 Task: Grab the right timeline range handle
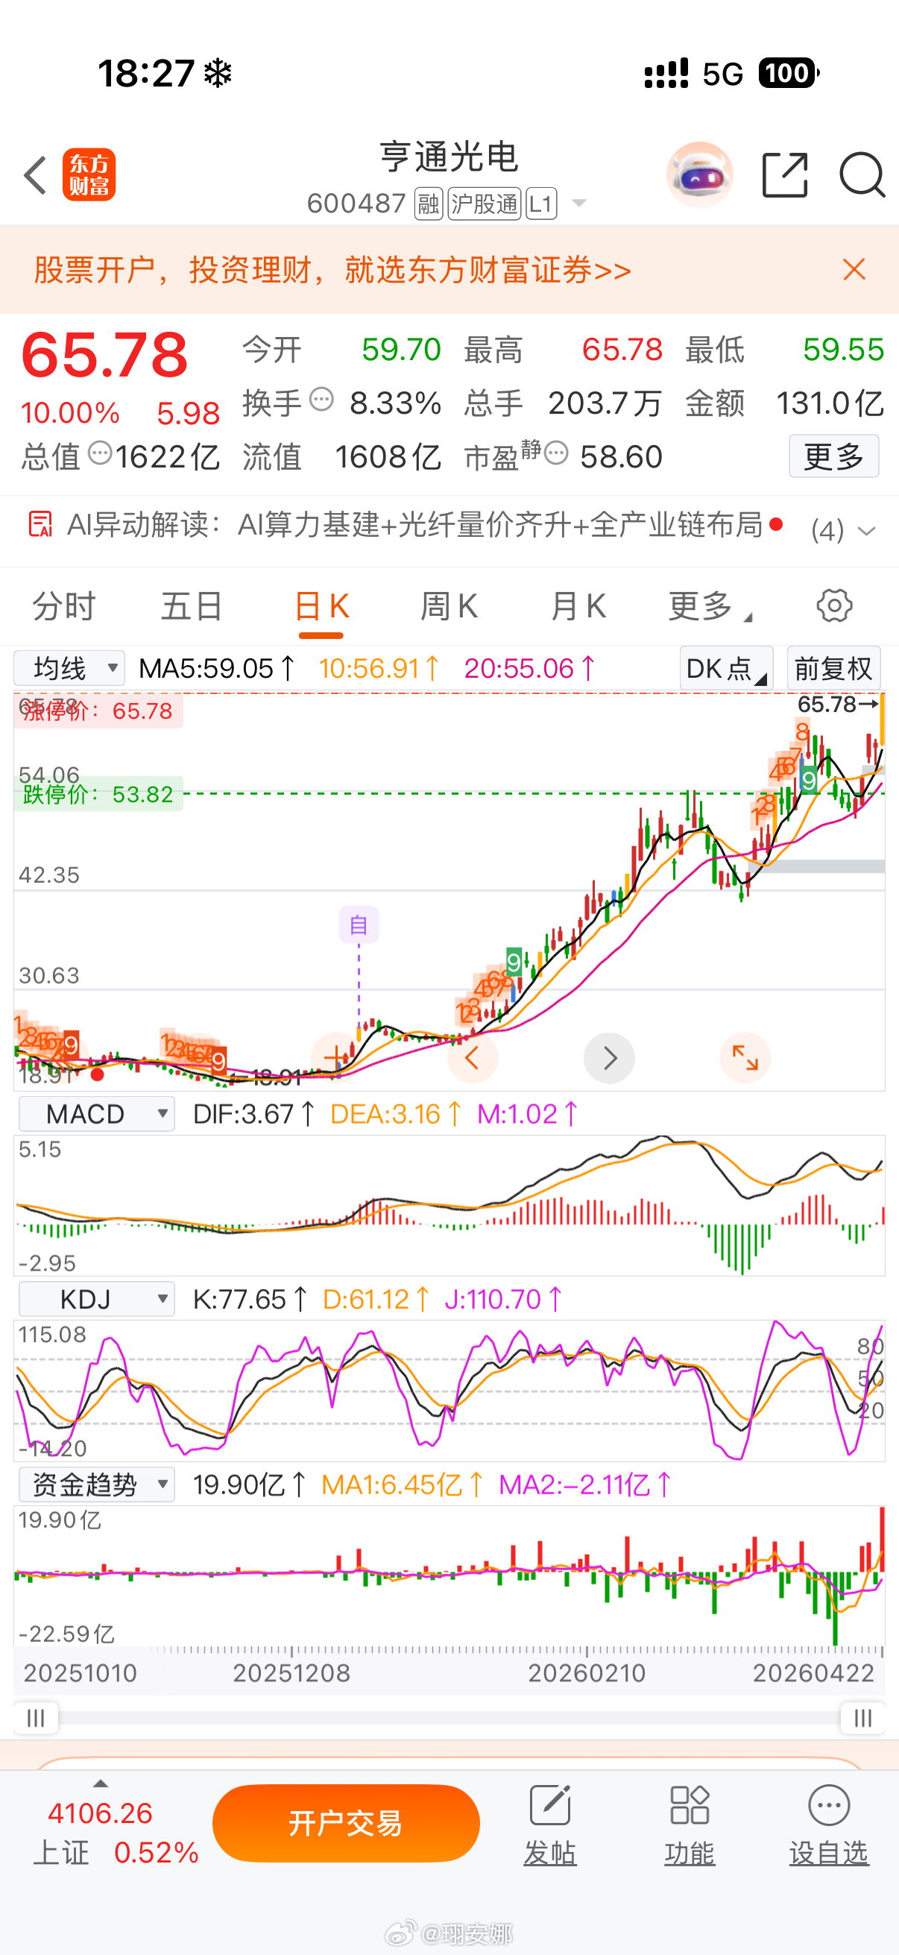tap(862, 1717)
